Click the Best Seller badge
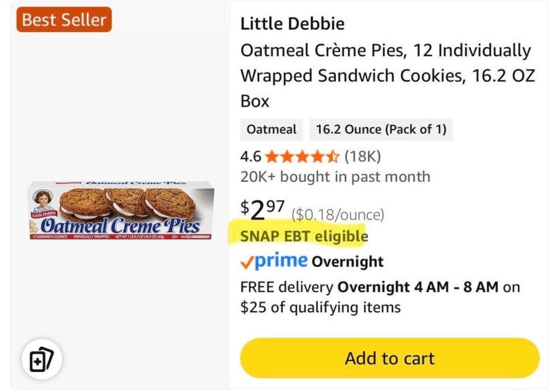 click(x=63, y=20)
